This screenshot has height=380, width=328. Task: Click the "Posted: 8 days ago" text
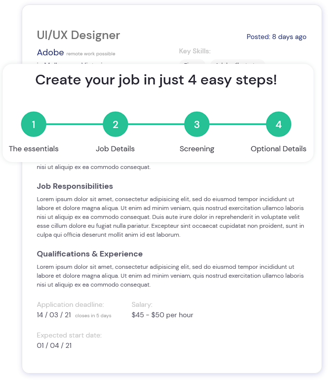tap(277, 37)
